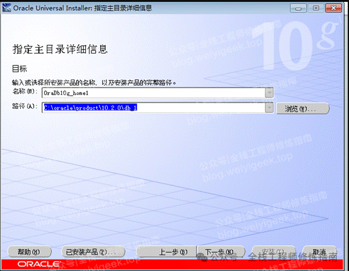Click the Help (帮助) button
Image resolution: width=349 pixels, height=271 pixels.
click(x=30, y=252)
